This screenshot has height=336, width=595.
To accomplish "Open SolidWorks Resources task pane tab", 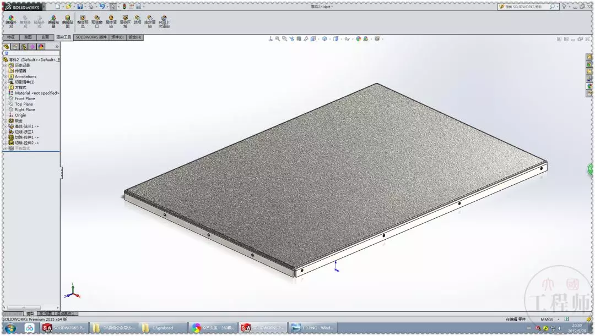I will 589,57.
